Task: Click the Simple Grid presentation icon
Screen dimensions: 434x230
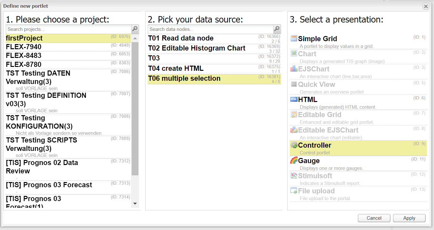Action: click(x=294, y=39)
